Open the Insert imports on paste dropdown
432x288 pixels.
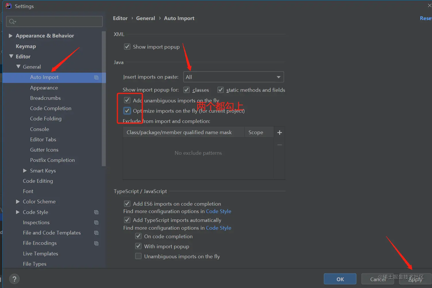(x=234, y=77)
